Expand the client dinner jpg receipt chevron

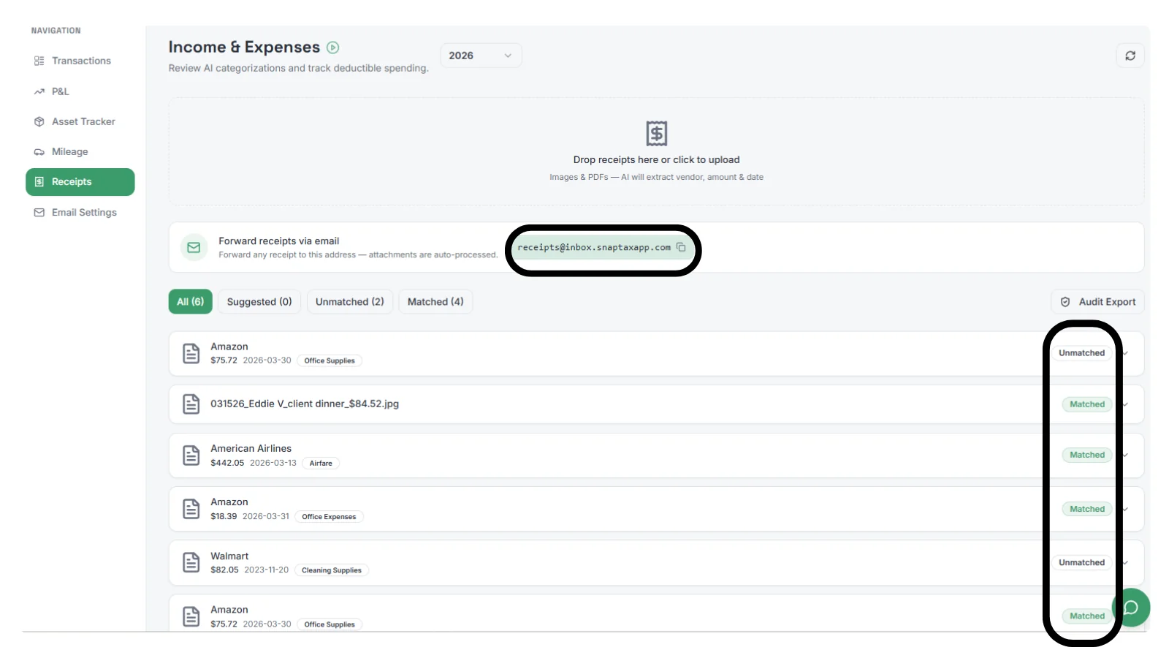pyautogui.click(x=1126, y=404)
